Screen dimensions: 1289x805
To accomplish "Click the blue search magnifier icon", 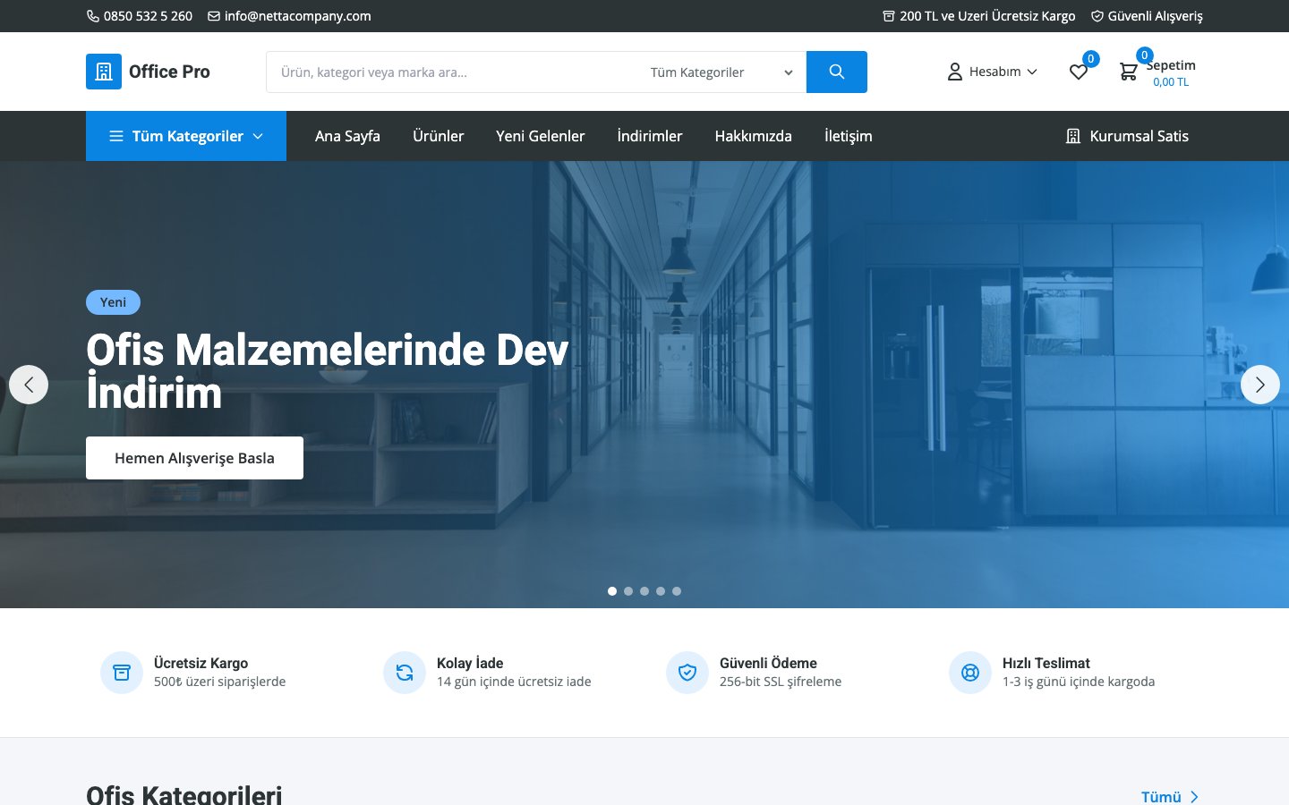I will (x=836, y=72).
